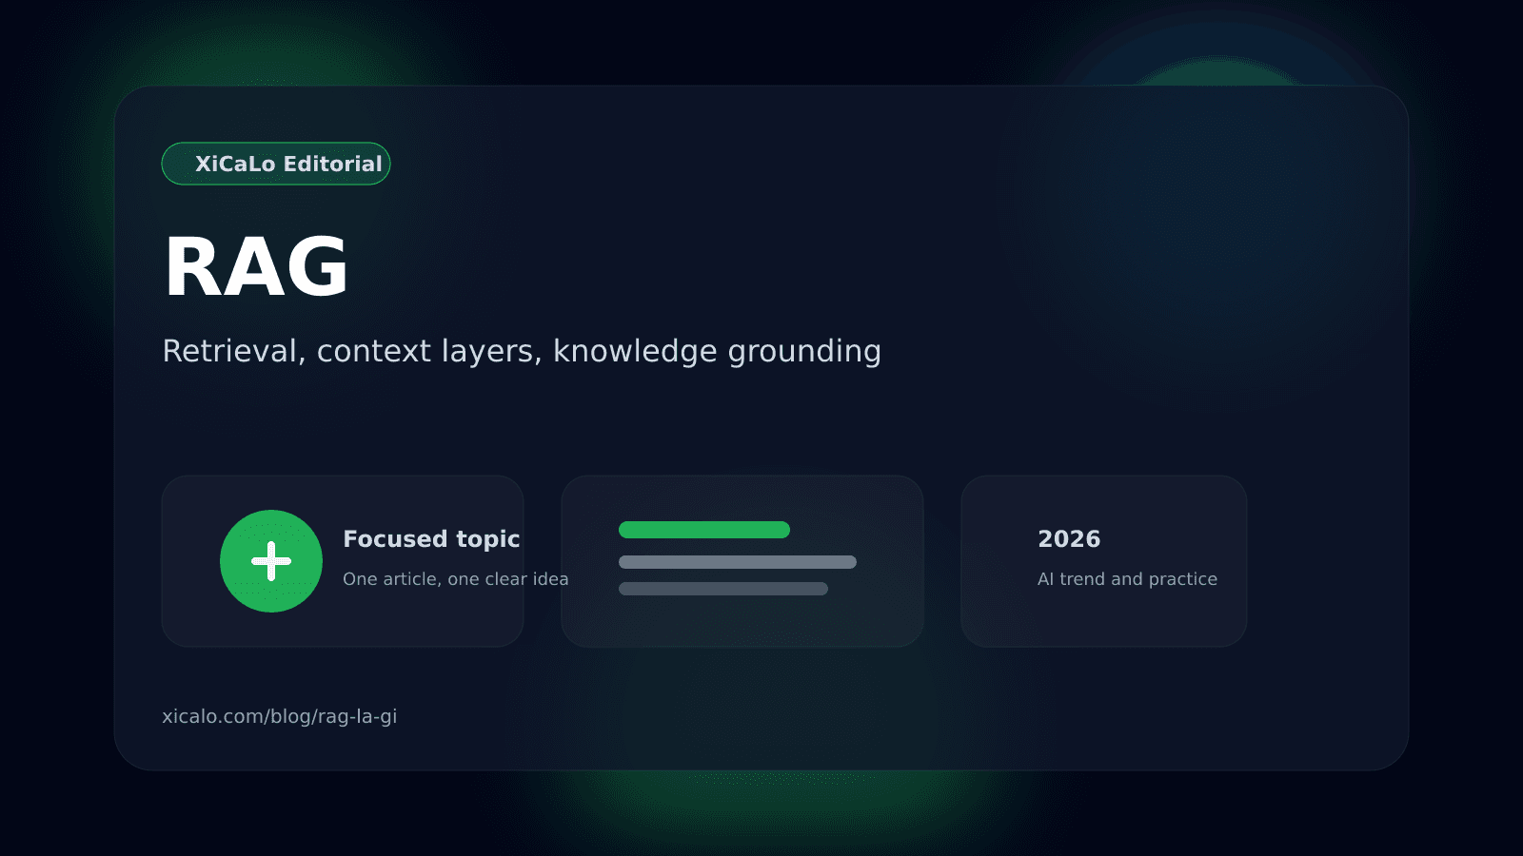1523x856 pixels.
Task: Click the white plus sign
Action: coord(271,561)
